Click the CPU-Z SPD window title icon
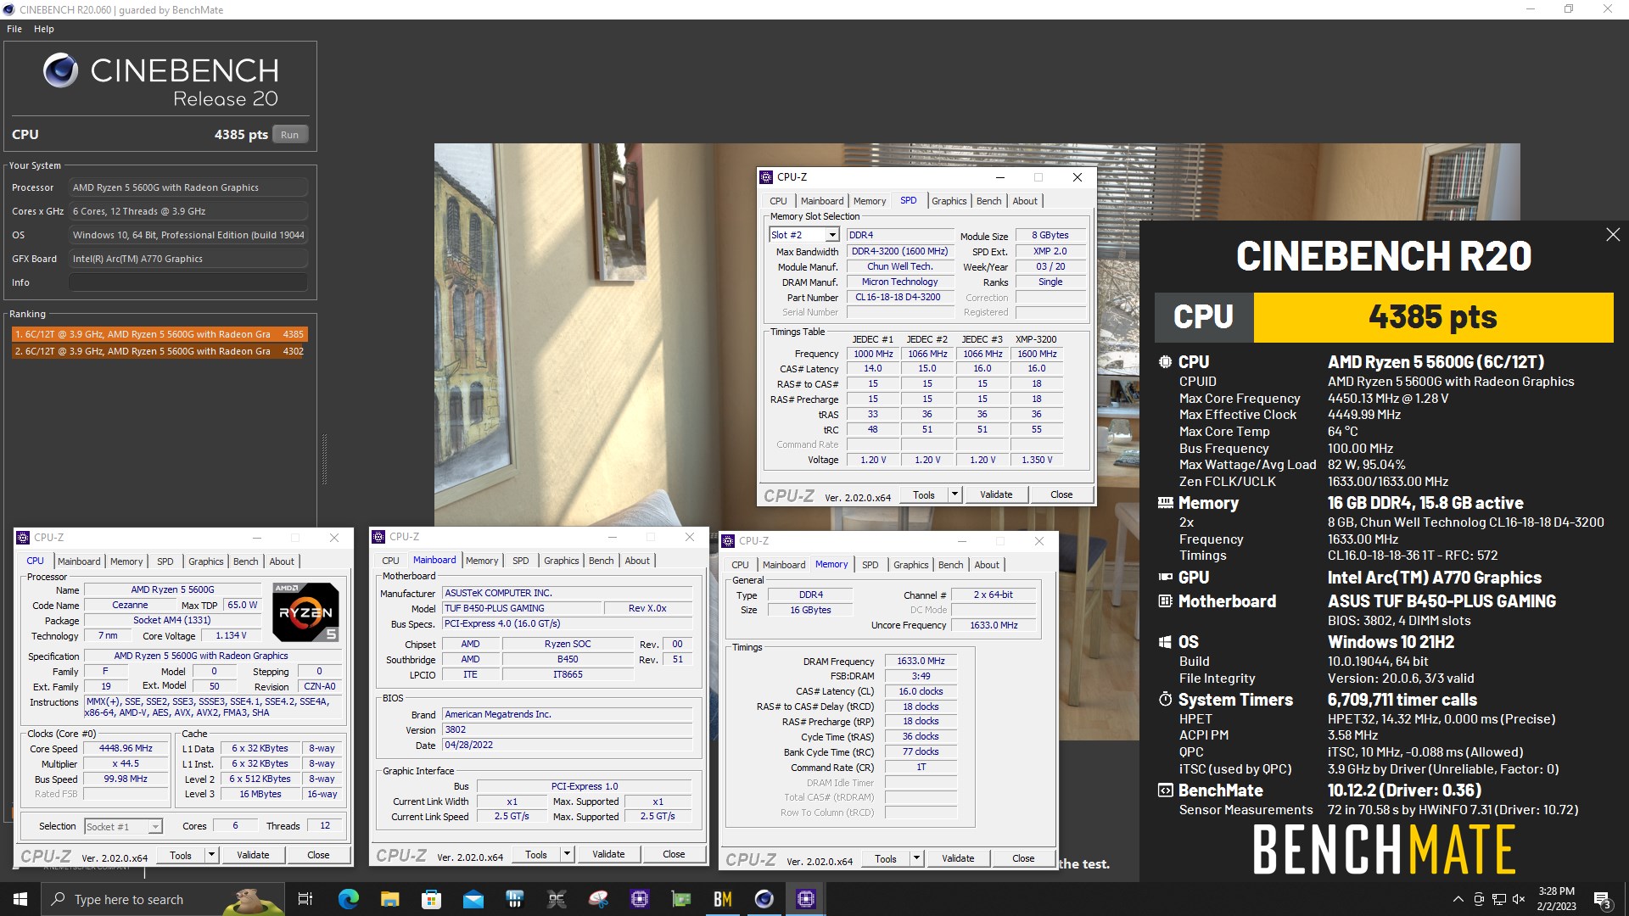Viewport: 1629px width, 916px height. tap(767, 177)
